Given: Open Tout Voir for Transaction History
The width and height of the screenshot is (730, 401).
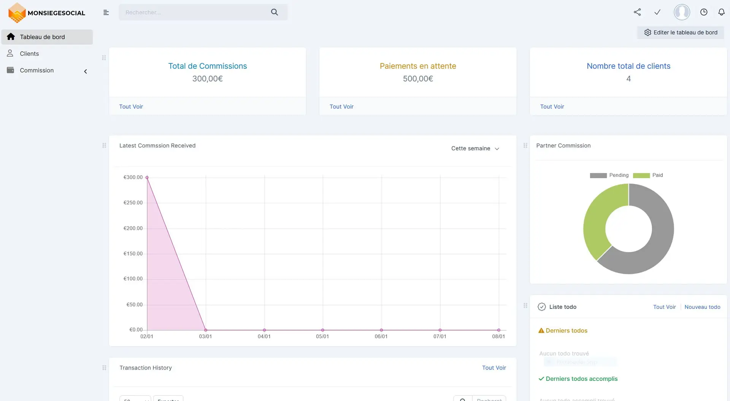Looking at the screenshot, I should pos(494,368).
